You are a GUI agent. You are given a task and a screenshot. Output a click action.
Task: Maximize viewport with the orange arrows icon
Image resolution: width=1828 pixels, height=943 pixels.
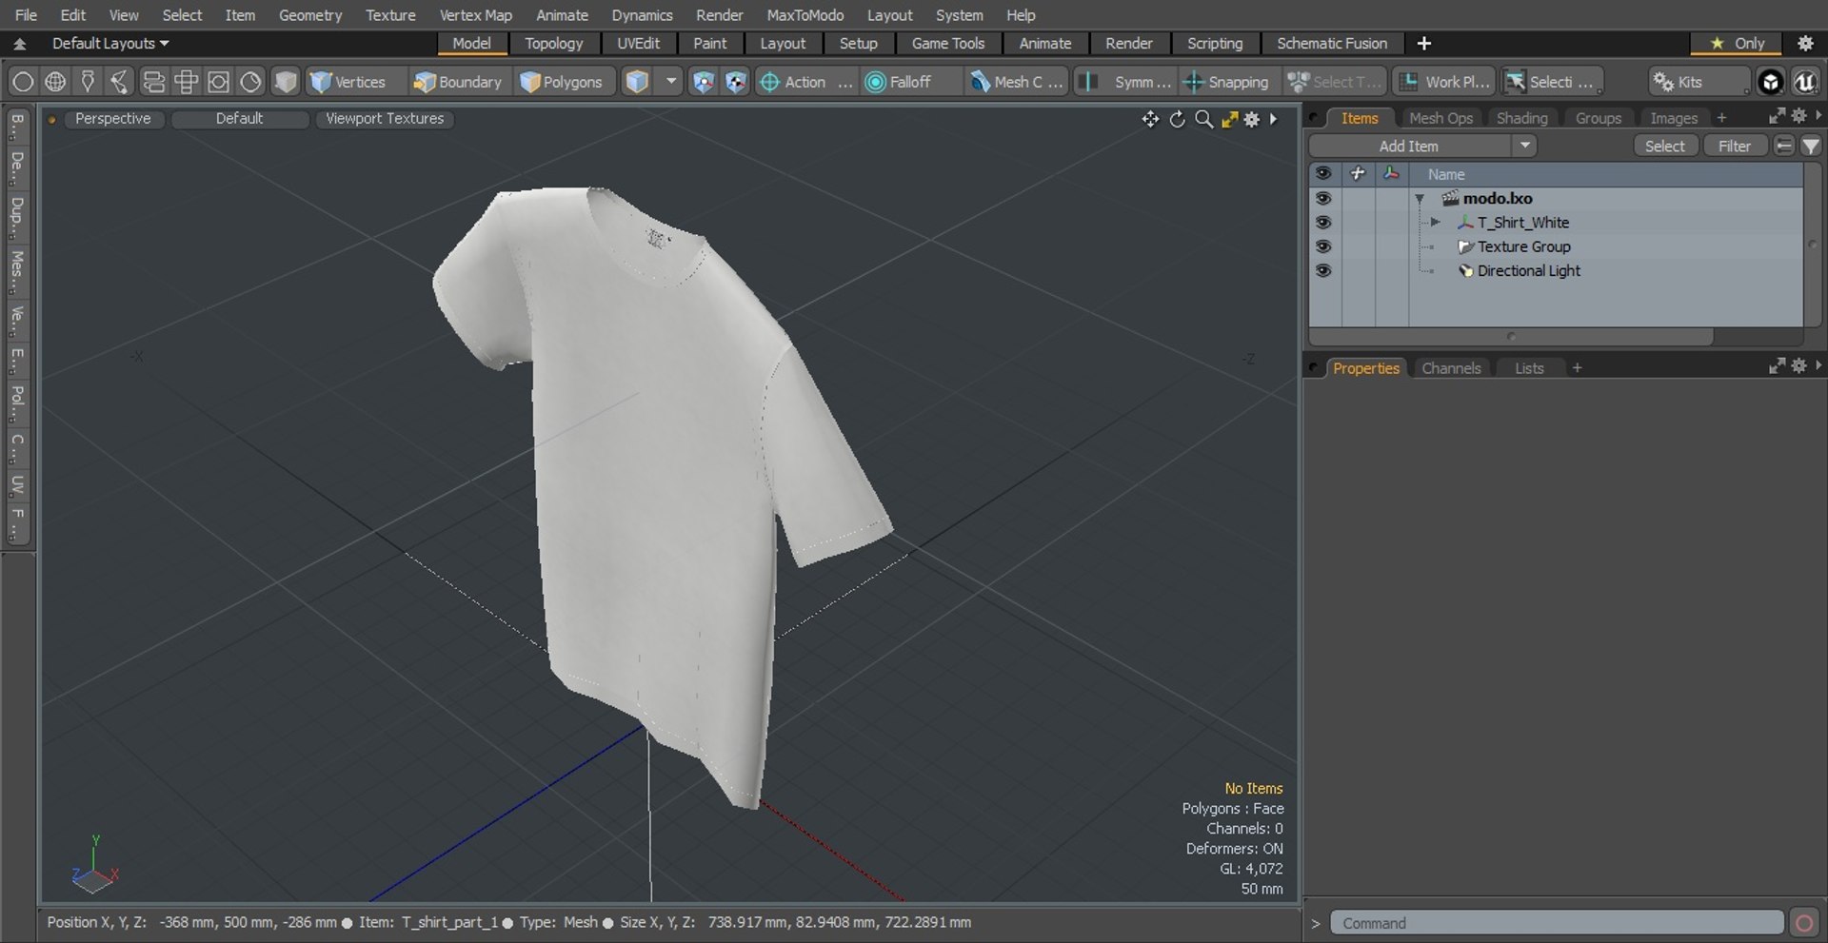coord(1229,119)
